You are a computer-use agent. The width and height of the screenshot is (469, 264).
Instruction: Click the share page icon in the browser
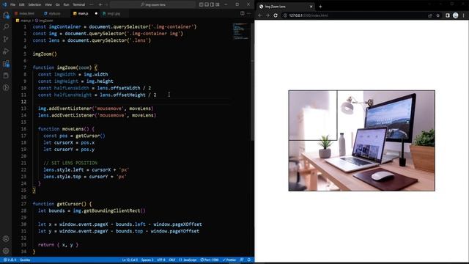coord(430,15)
